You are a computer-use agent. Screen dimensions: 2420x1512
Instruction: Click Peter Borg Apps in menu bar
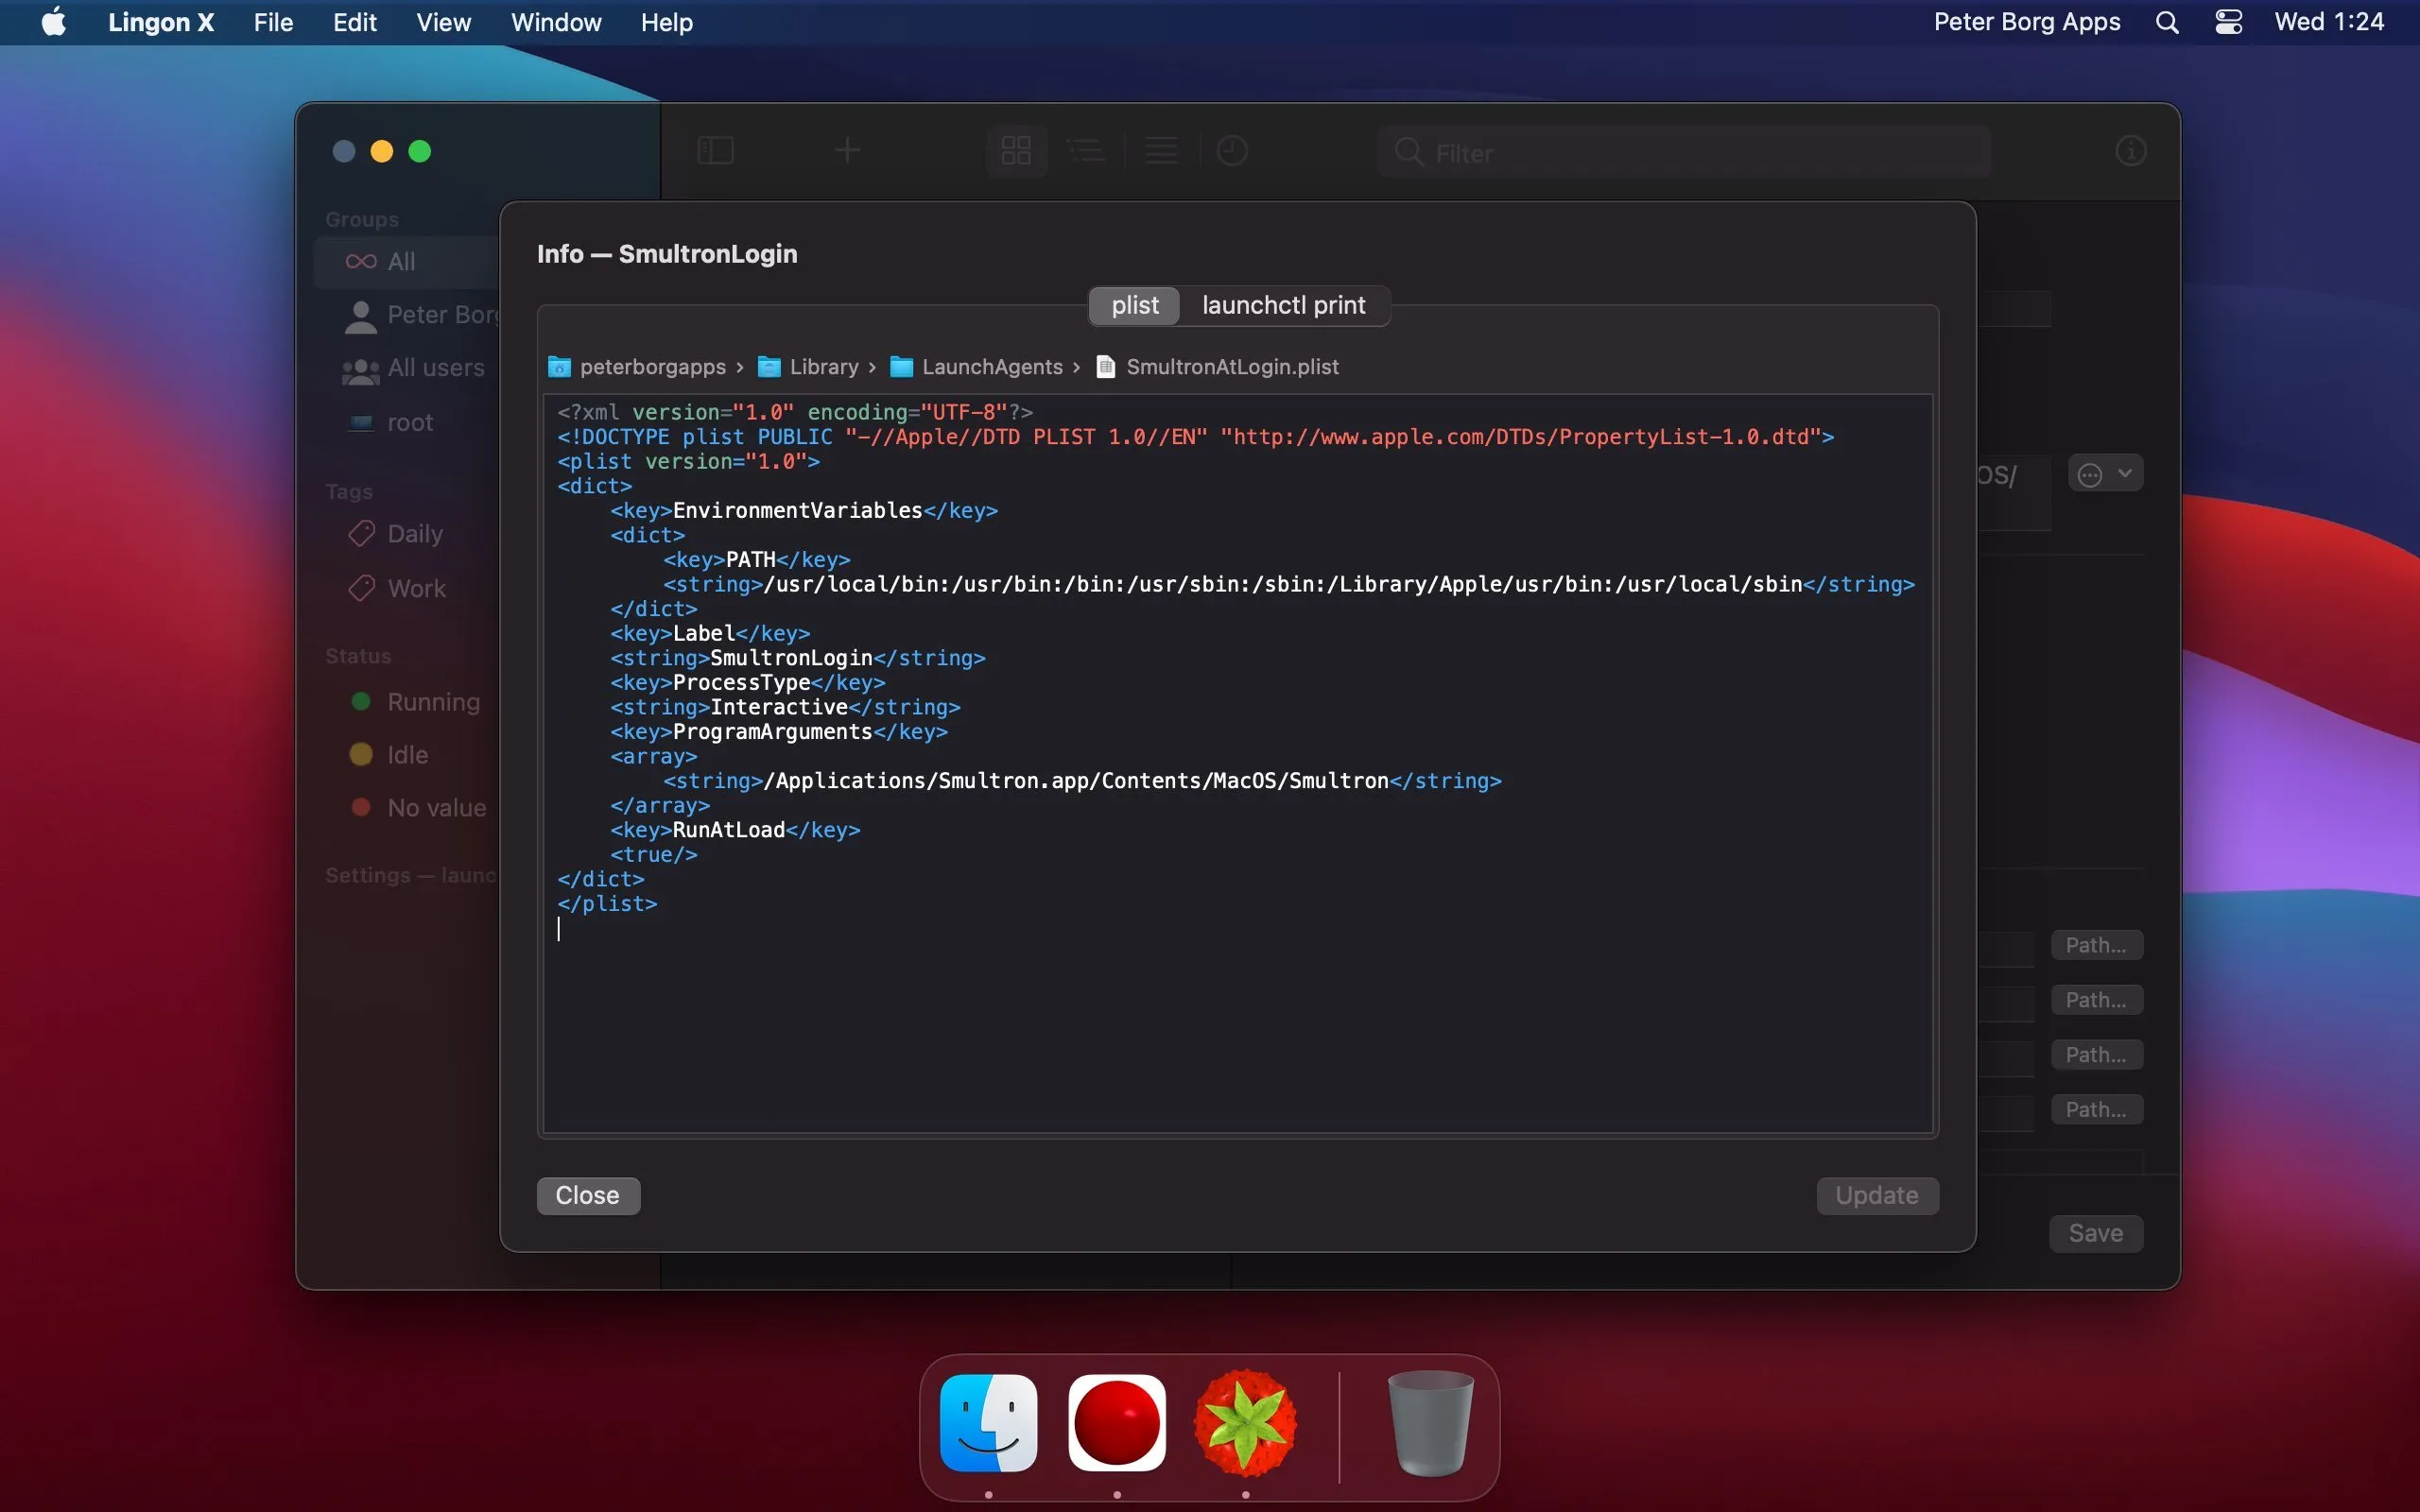[x=2026, y=22]
